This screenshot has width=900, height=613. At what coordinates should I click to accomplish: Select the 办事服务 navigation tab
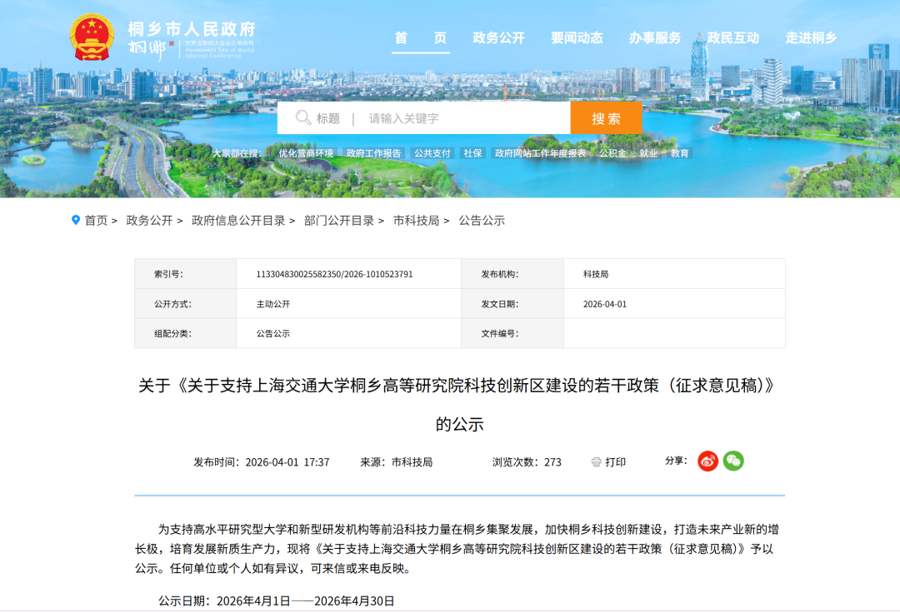click(x=655, y=37)
